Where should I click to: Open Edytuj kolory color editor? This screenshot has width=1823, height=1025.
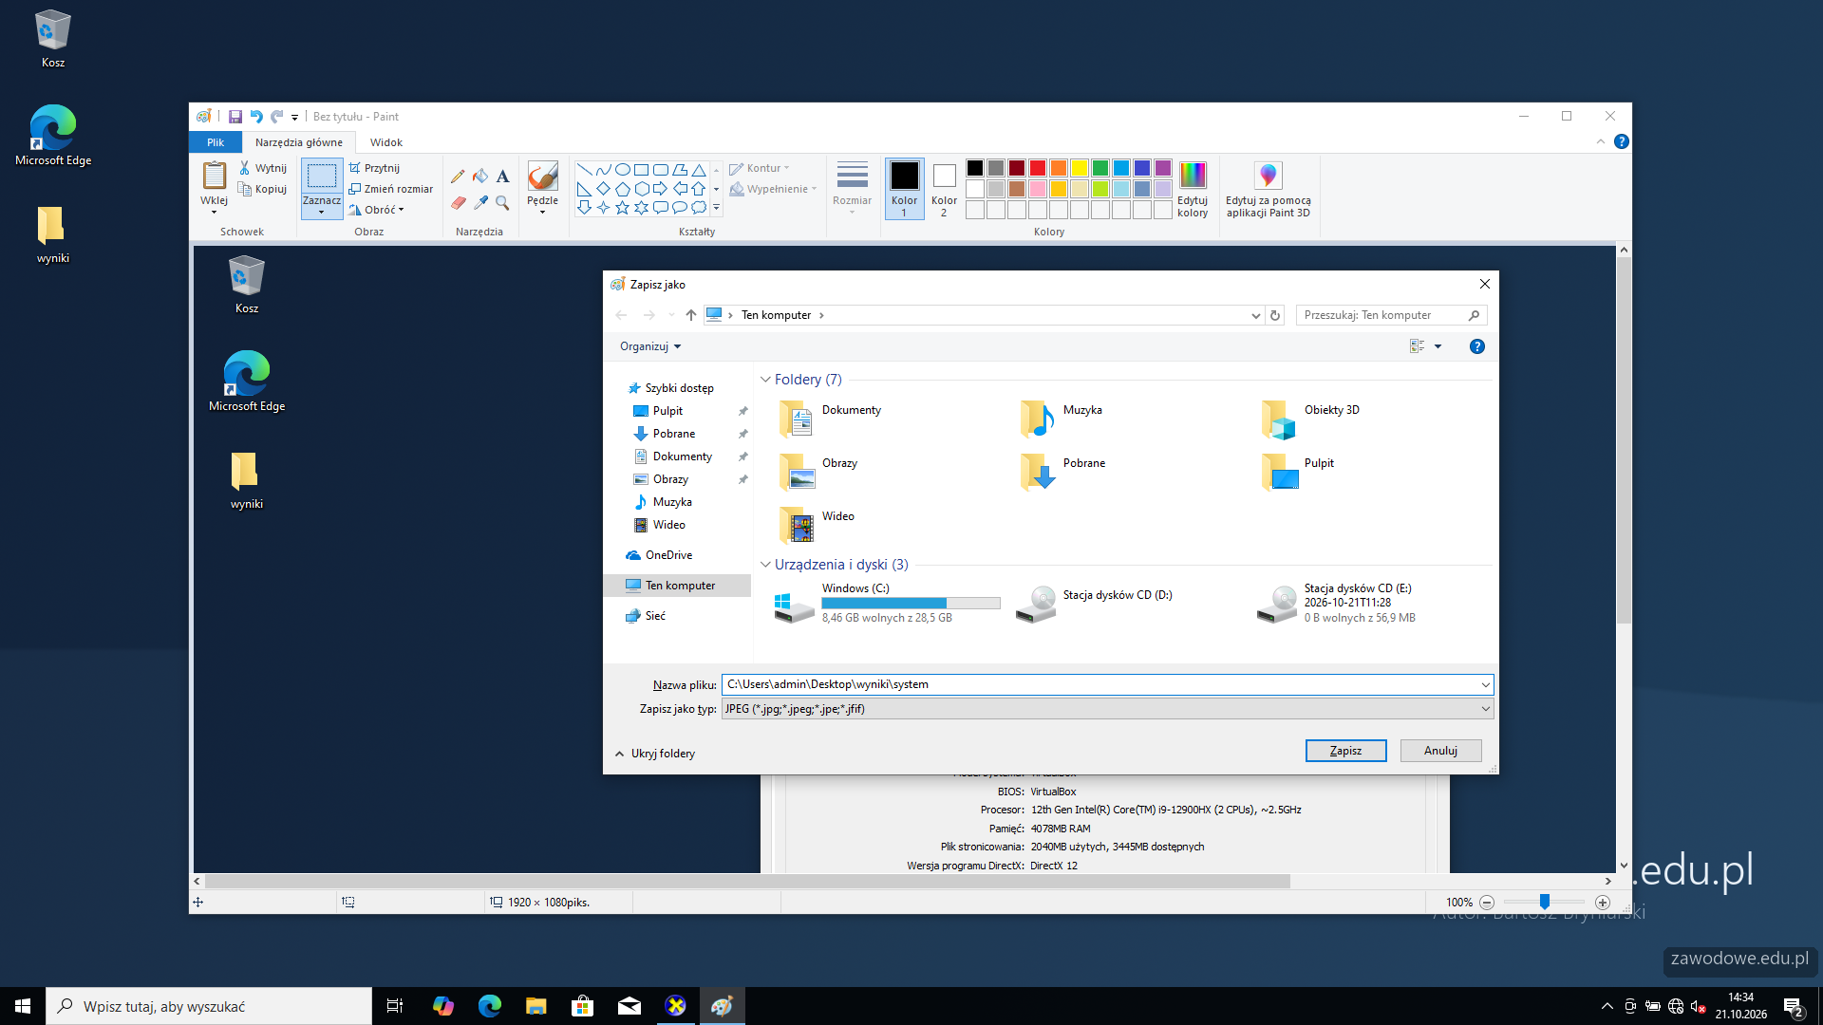pos(1193,190)
